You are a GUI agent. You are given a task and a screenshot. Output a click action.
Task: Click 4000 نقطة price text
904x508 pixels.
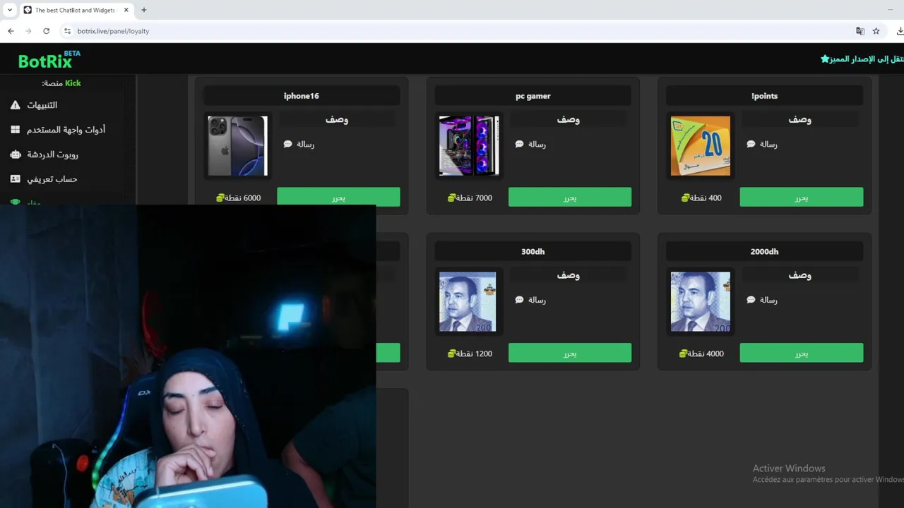pos(706,353)
